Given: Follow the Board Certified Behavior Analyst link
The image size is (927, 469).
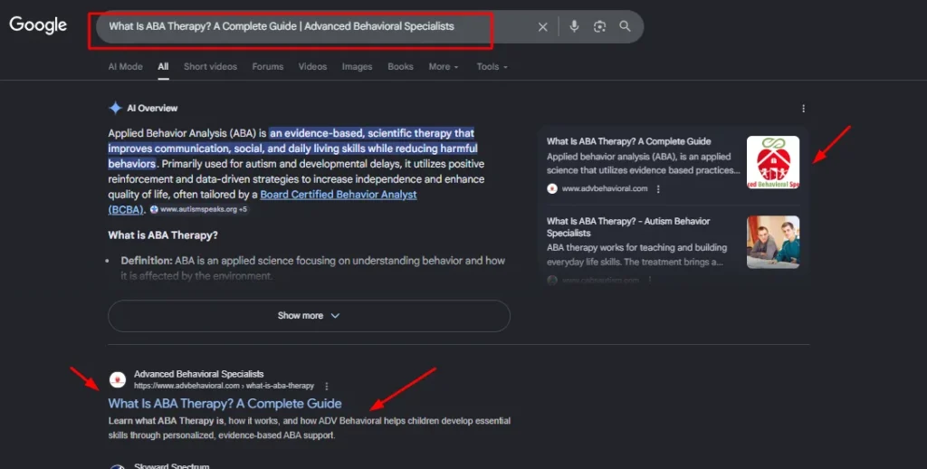Looking at the screenshot, I should [339, 195].
